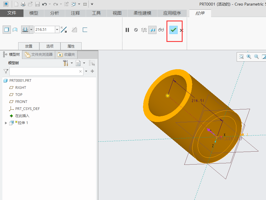Screen dimensions: 266x200
Task: Open tree settings hammer icon
Action: [66, 63]
